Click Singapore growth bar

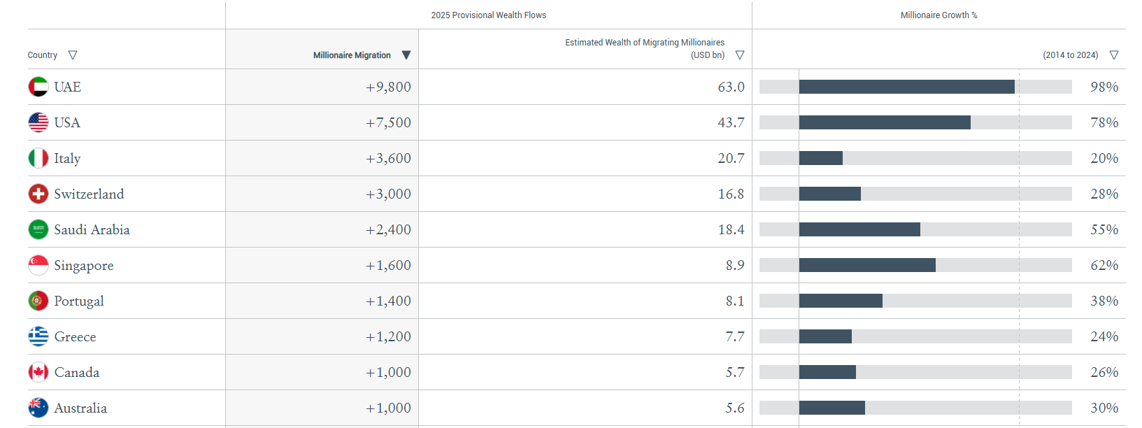tap(867, 265)
